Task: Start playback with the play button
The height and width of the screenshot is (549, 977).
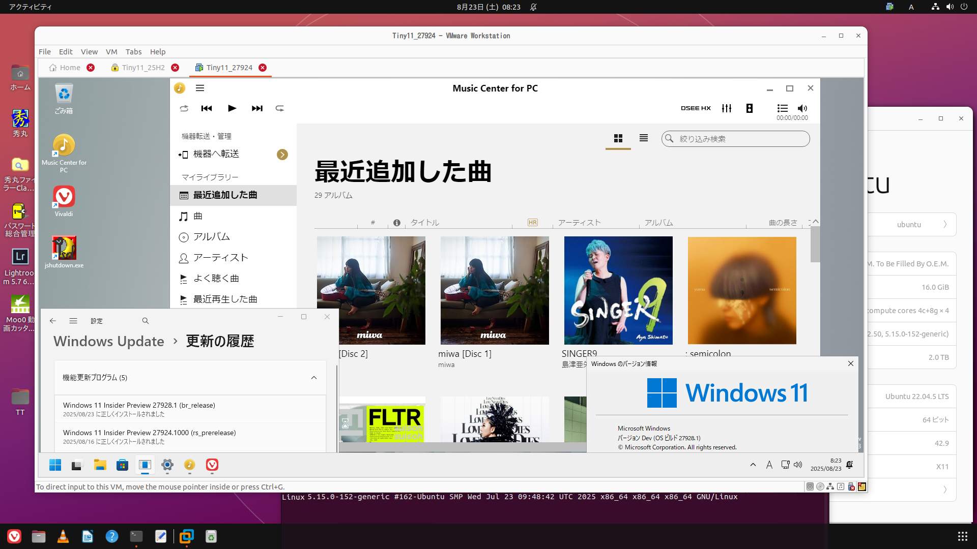Action: tap(232, 108)
